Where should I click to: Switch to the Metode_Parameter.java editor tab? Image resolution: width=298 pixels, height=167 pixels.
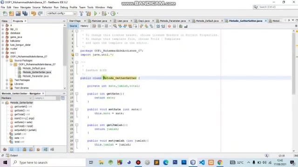(x=173, y=21)
